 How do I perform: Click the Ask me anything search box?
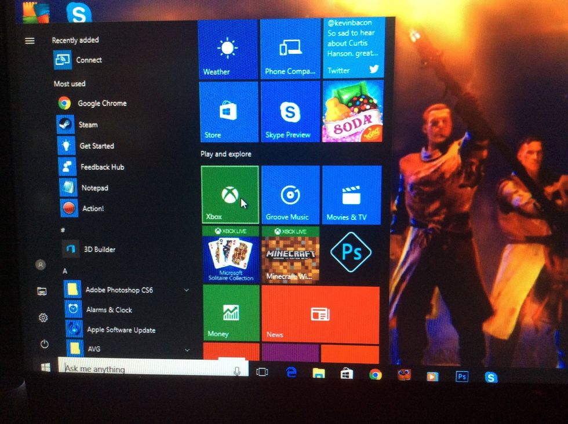click(x=153, y=367)
